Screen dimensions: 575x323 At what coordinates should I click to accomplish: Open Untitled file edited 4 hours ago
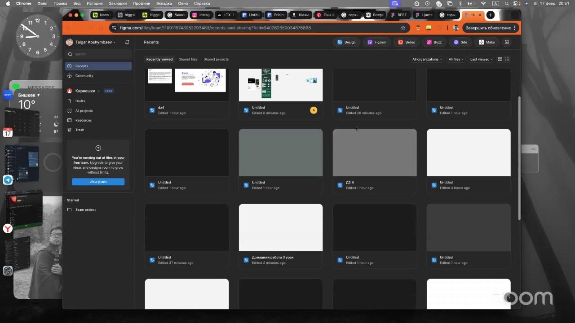[x=469, y=161]
